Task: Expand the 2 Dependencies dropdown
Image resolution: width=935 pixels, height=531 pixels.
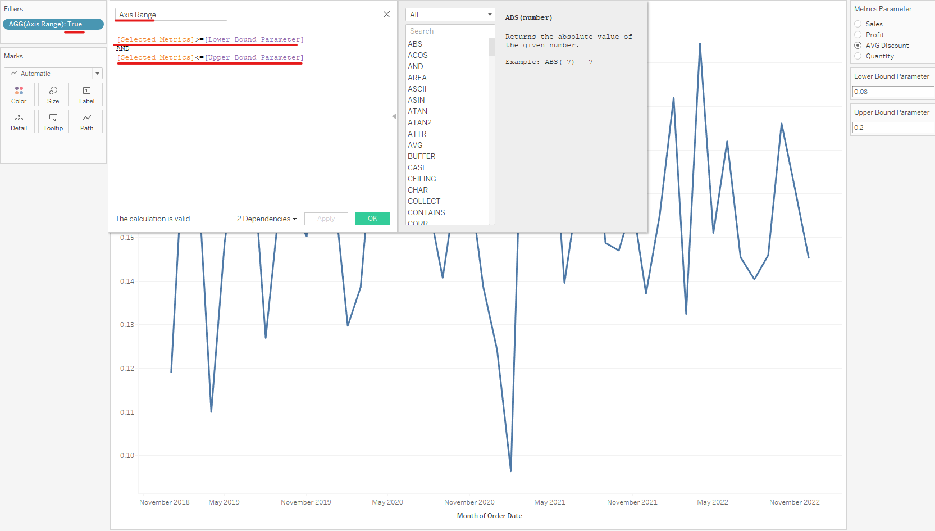Action: (267, 219)
